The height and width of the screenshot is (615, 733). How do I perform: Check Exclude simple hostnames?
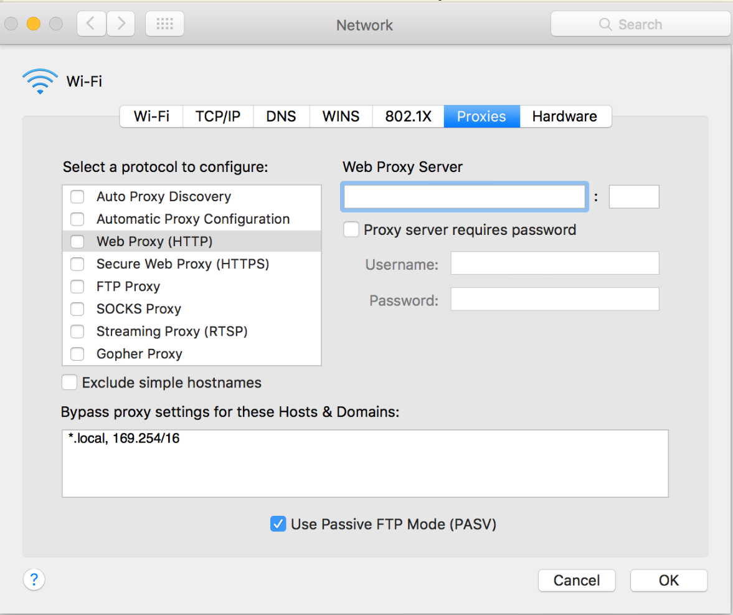tap(69, 382)
